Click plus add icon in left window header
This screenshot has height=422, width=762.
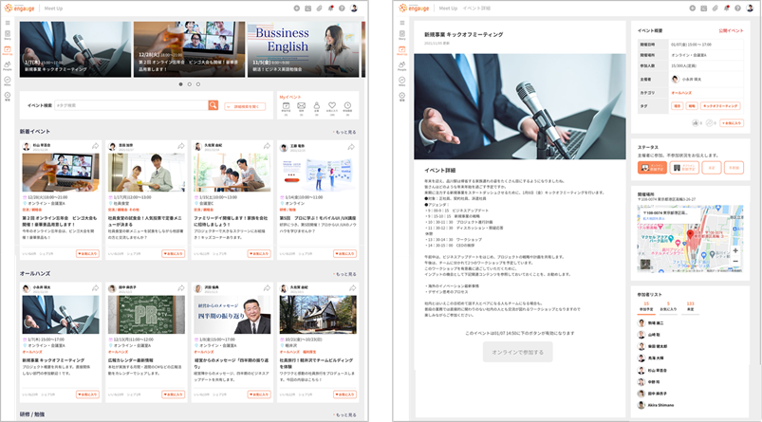[x=296, y=9]
